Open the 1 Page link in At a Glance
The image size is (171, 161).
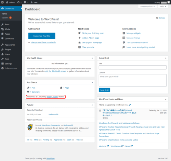[66, 88]
